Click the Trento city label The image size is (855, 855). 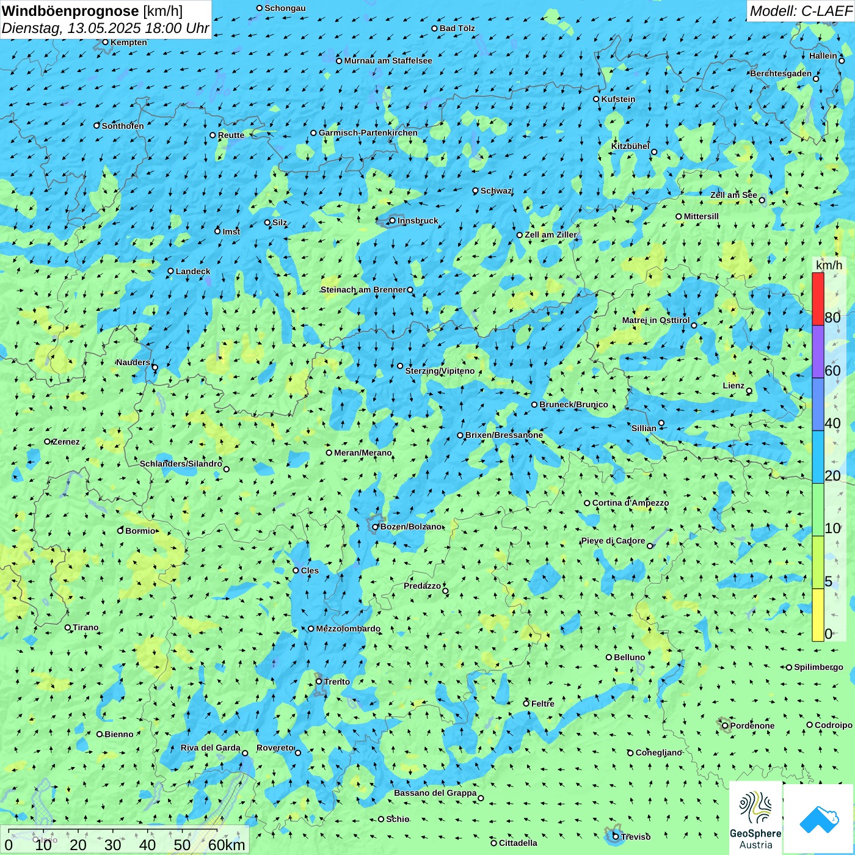(337, 682)
